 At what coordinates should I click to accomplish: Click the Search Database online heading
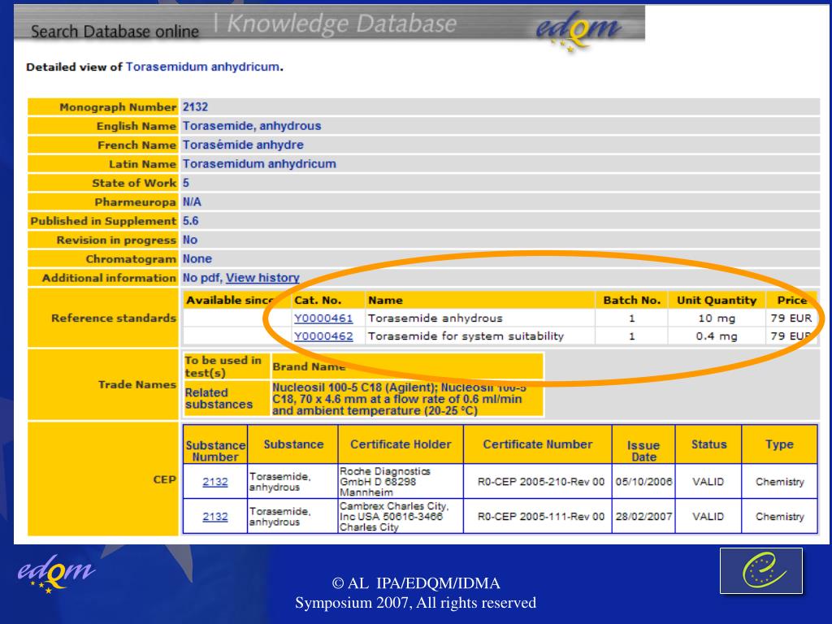115,32
